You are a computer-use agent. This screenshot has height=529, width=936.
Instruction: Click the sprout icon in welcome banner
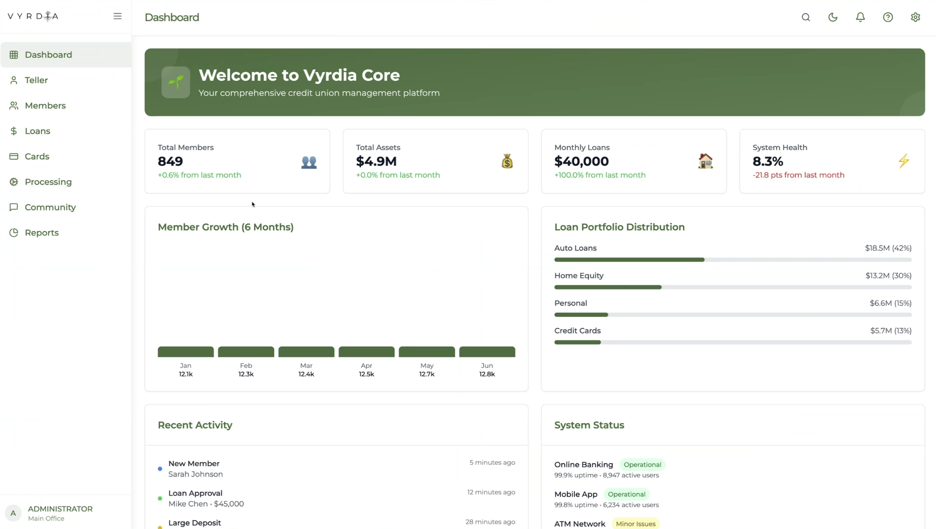point(176,82)
